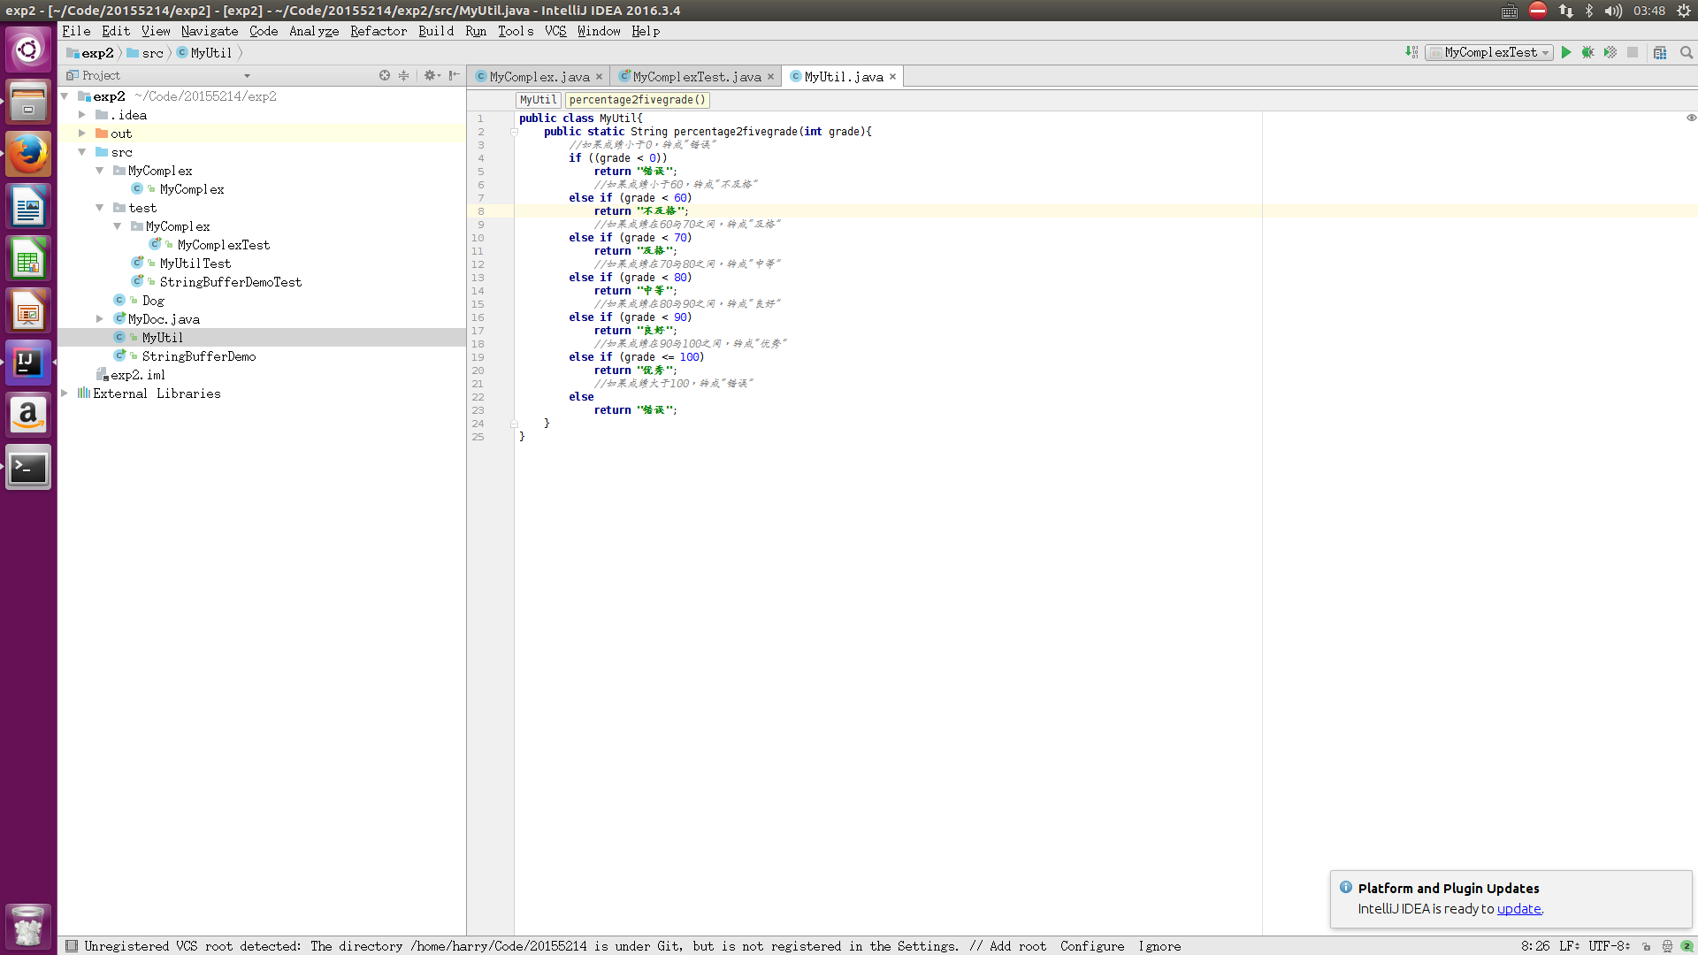
Task: Open the Terminal from the launcher
Action: [x=28, y=468]
